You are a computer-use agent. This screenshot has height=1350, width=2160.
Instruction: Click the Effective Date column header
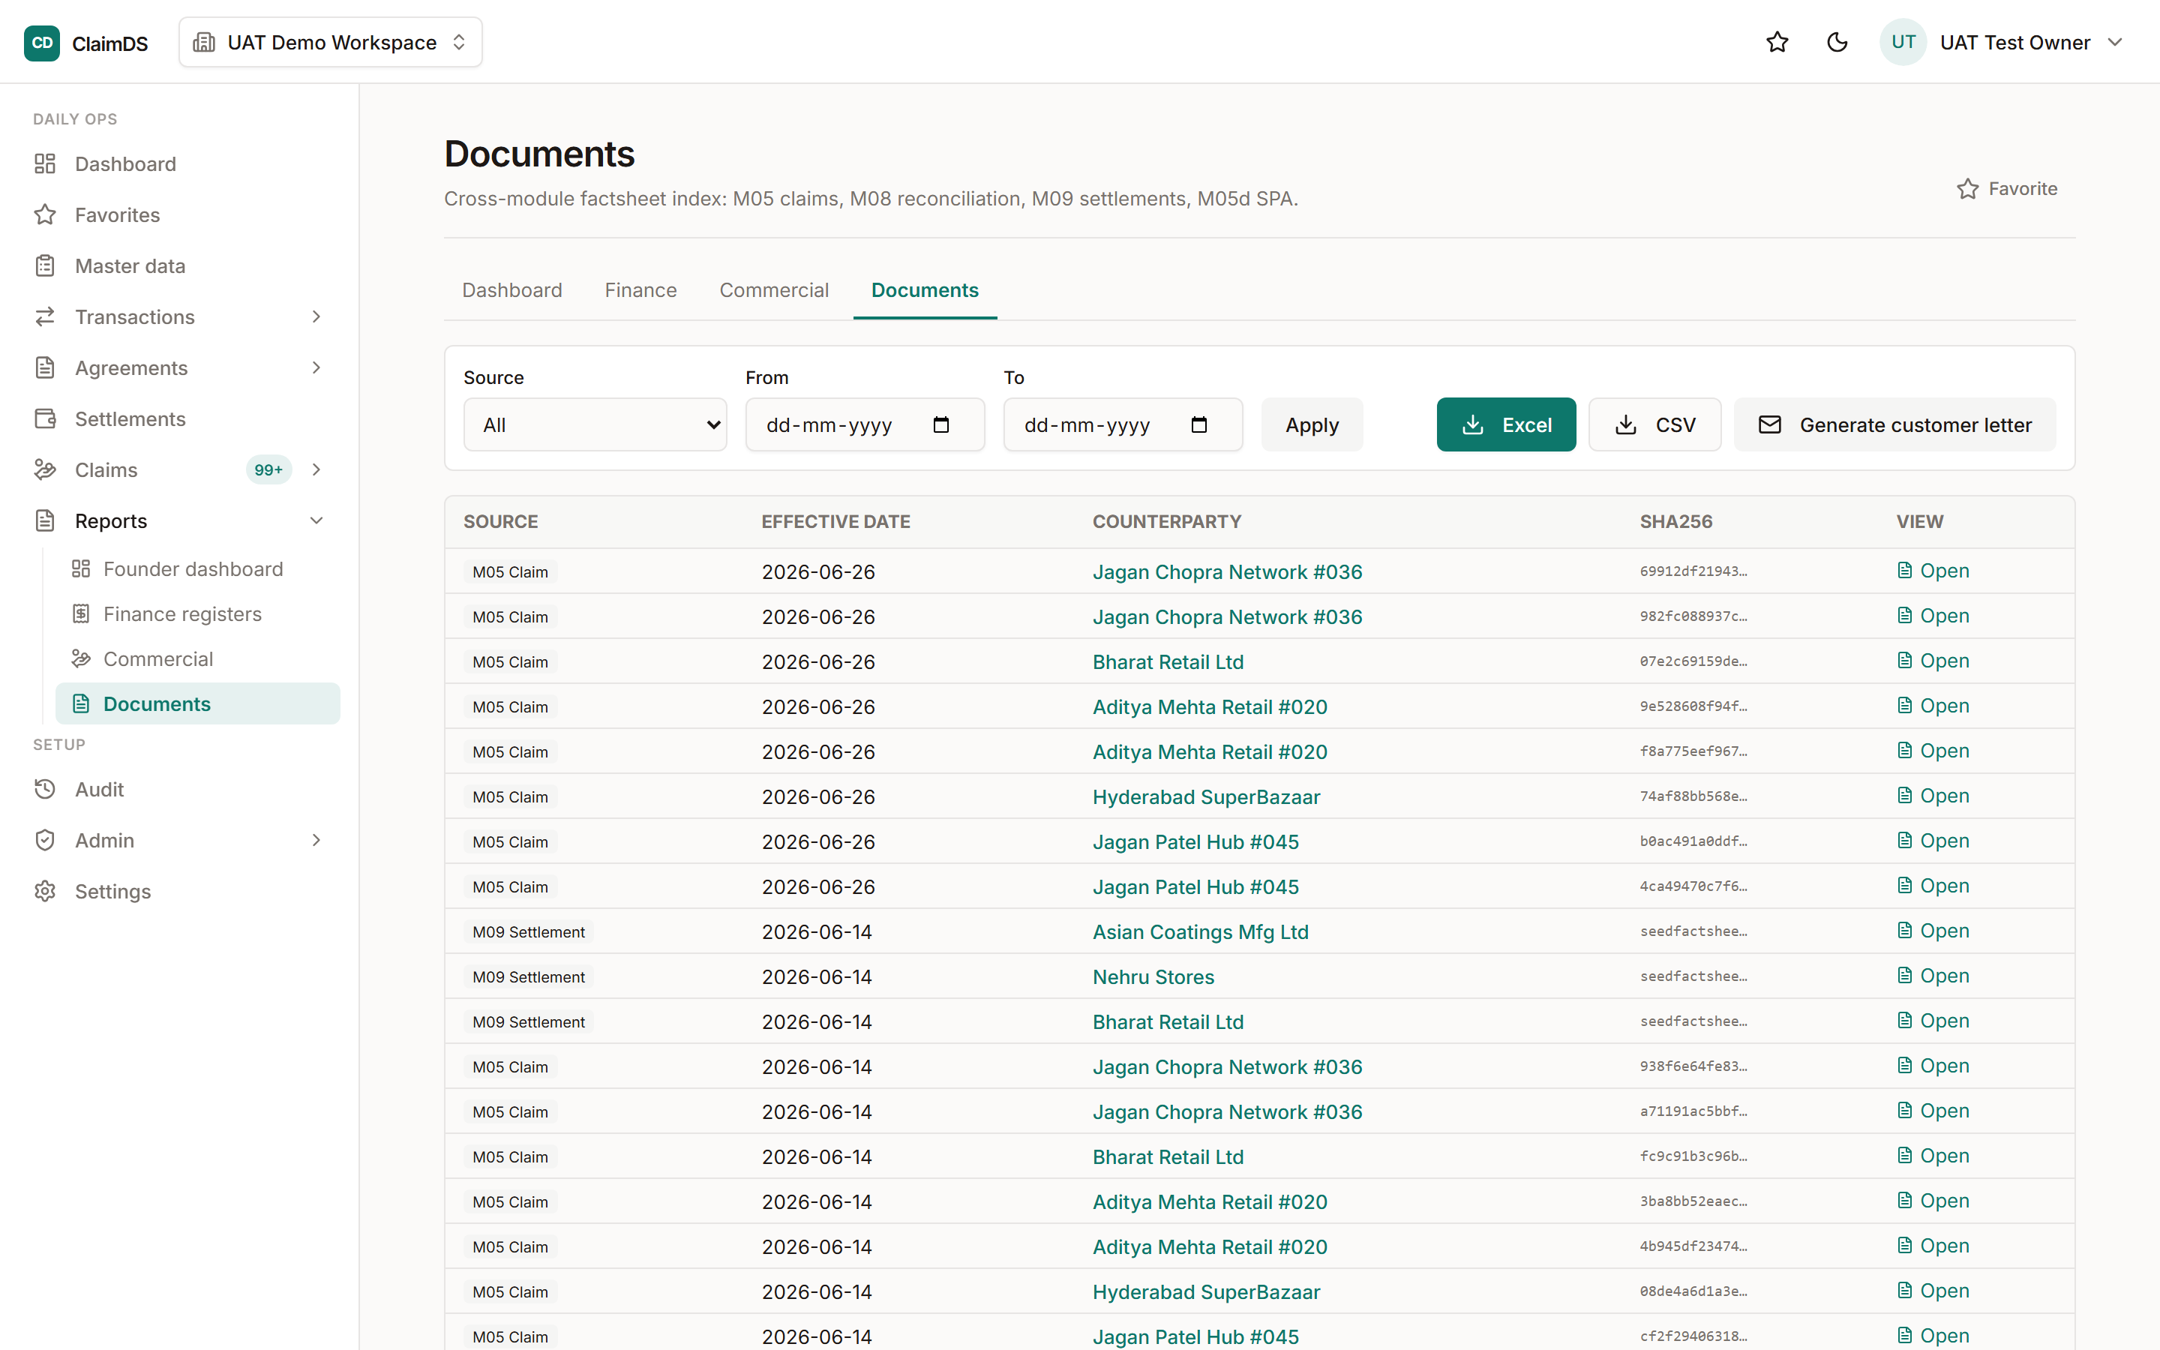(835, 521)
